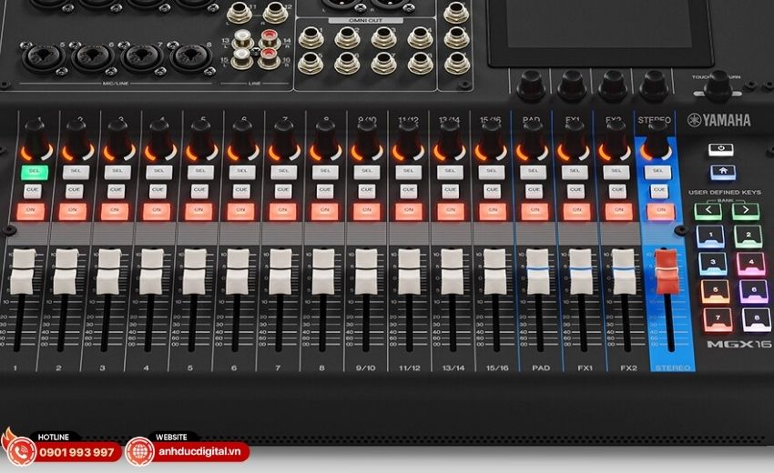
Task: Cue the PAD channel
Action: point(535,190)
